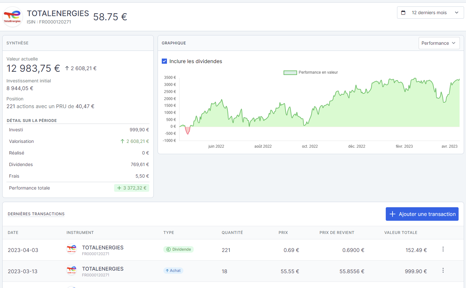466x288 pixels.
Task: Open the options menu for the 2023-03-13 purchase row
Action: pos(443,270)
